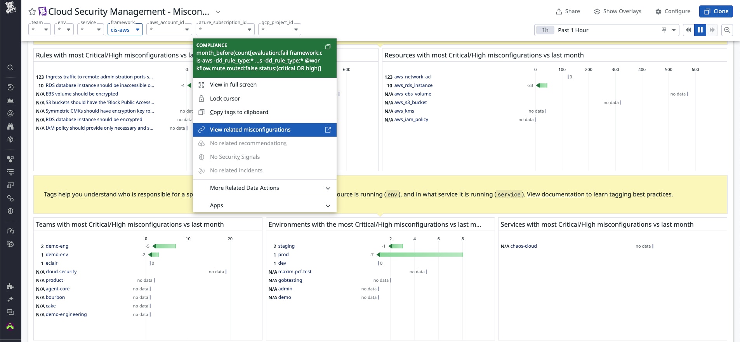Zoom out the time range with magnifier icon
The width and height of the screenshot is (740, 342).
727,30
